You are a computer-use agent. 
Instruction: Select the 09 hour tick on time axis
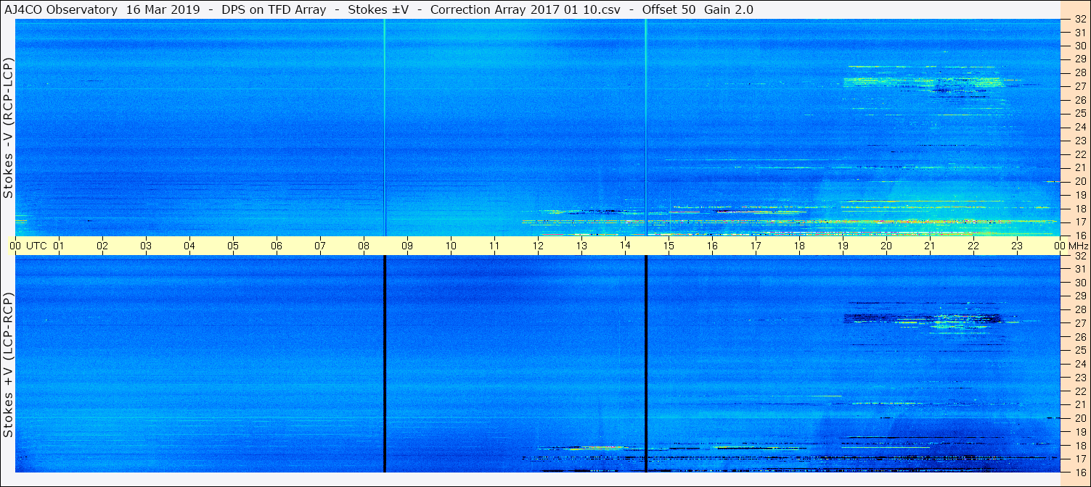[407, 246]
